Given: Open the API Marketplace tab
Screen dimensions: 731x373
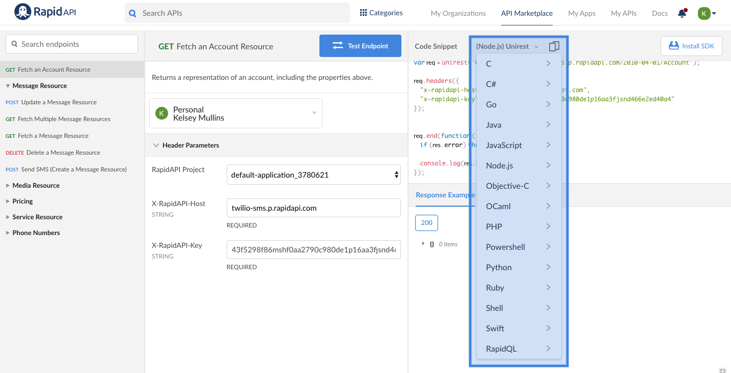Looking at the screenshot, I should point(527,13).
